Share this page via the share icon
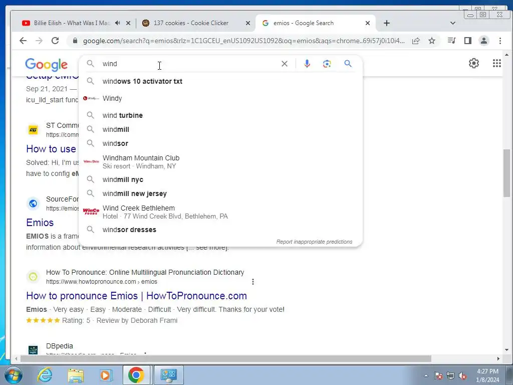This screenshot has width=513, height=385. tap(416, 41)
